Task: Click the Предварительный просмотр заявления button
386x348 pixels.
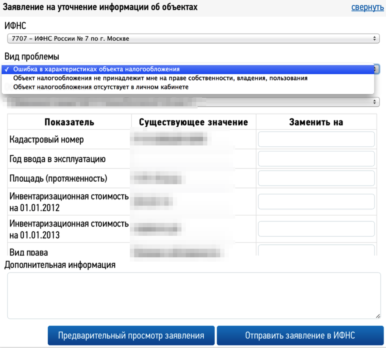Action: coord(131,335)
